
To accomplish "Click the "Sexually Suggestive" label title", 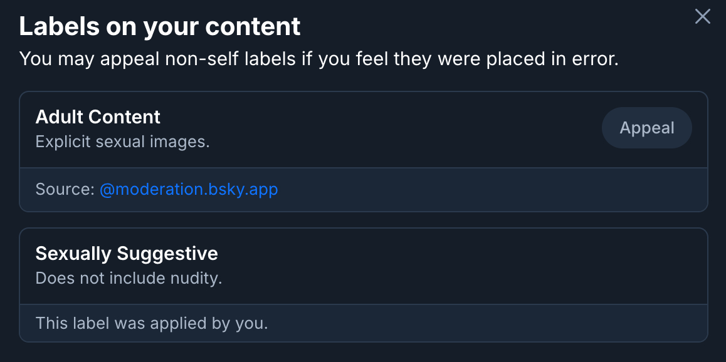I will click(127, 254).
